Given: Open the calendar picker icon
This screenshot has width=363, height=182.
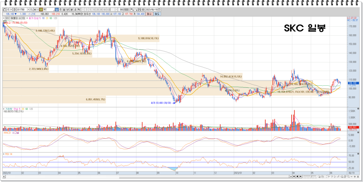Looking at the screenshot, I should pyautogui.click(x=159, y=9).
